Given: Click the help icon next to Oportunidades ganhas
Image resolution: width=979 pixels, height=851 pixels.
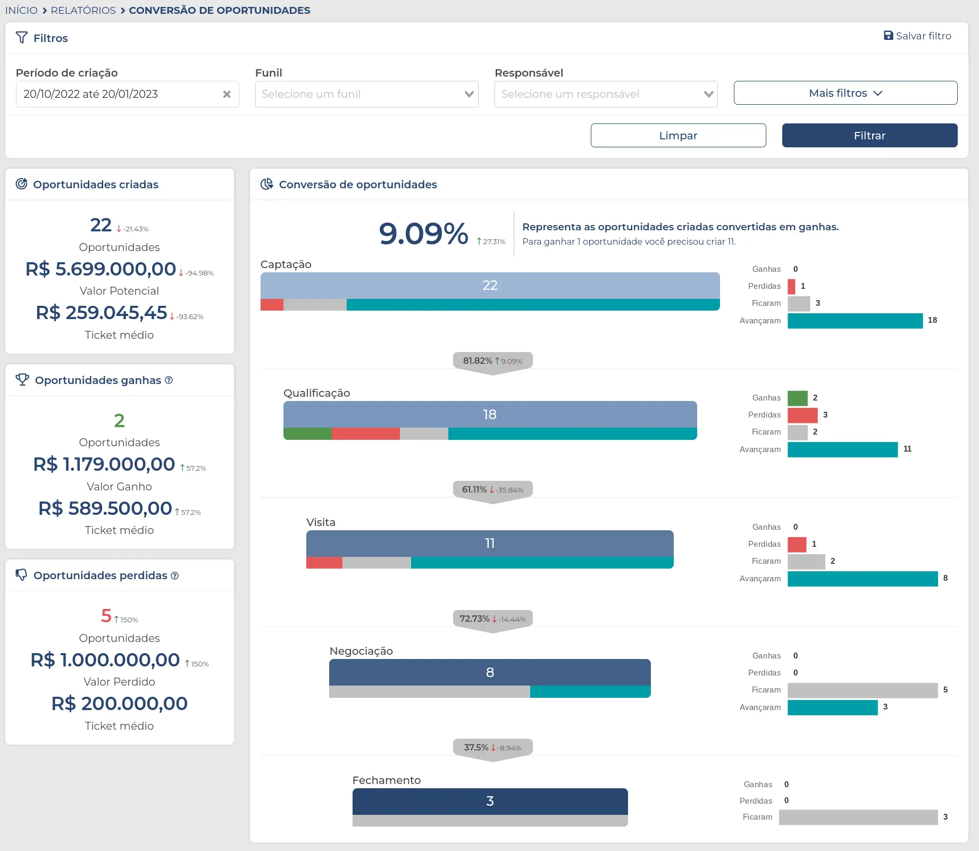Looking at the screenshot, I should pos(169,380).
